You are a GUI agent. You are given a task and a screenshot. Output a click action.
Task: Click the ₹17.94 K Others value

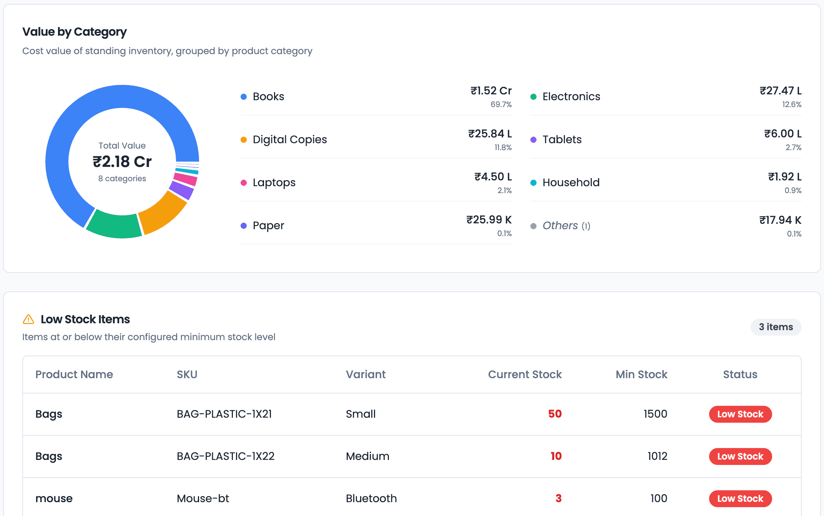point(780,220)
